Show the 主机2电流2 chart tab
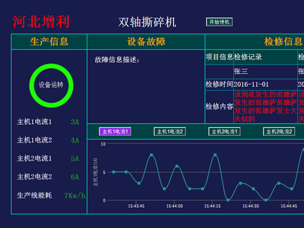The height and width of the screenshot is (228, 304). [279, 132]
